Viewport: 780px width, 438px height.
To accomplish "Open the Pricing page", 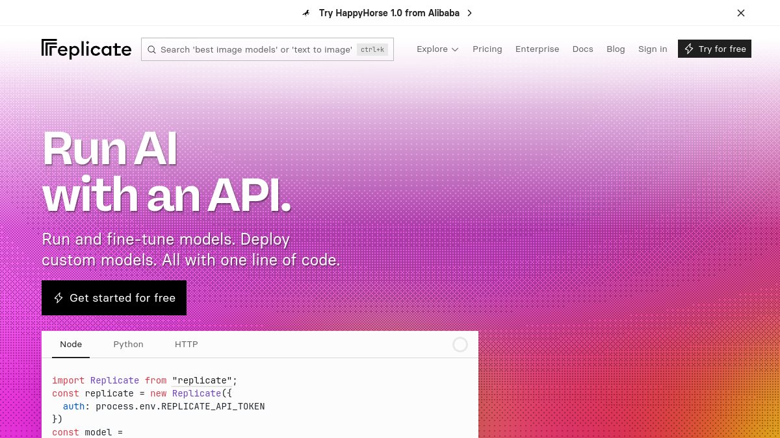I will pos(487,49).
